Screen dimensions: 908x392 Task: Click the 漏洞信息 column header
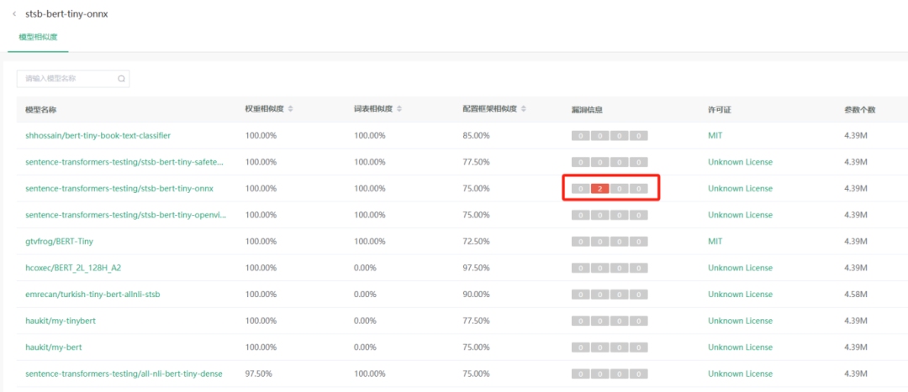click(x=587, y=109)
